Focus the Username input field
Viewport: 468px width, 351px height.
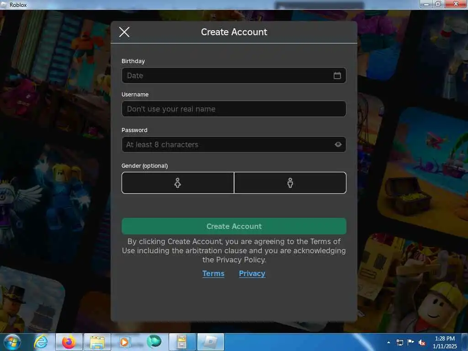pos(234,109)
